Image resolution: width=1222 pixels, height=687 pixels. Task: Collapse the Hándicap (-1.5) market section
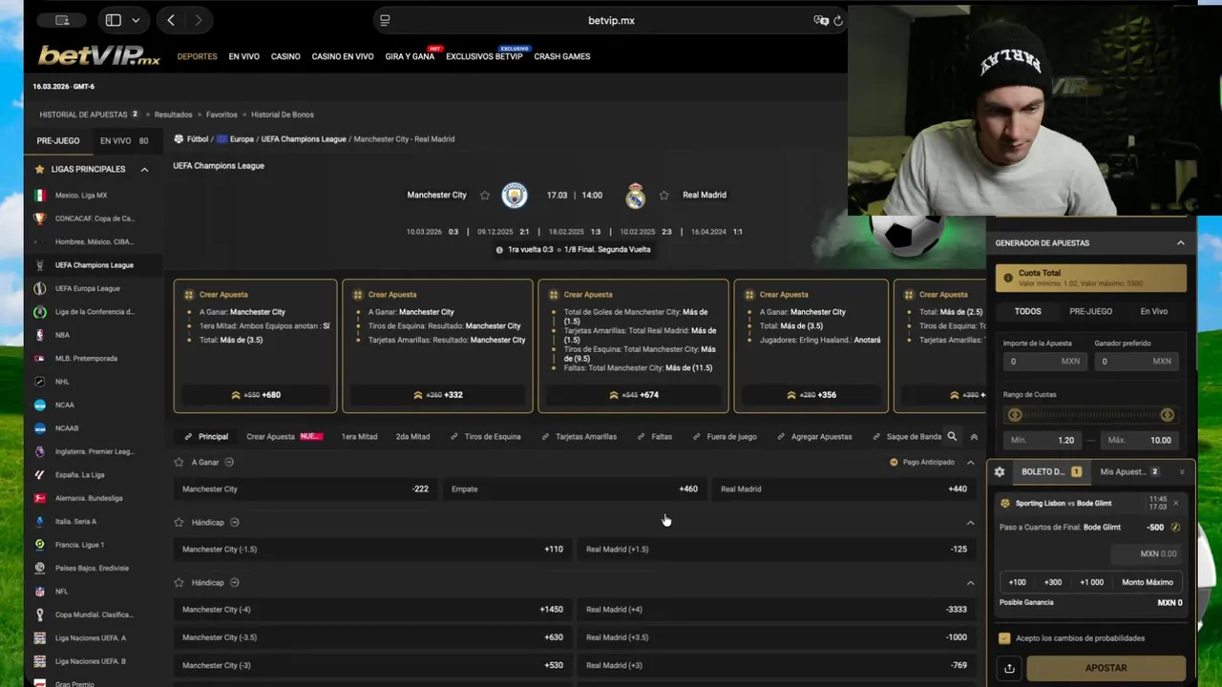[x=970, y=523]
